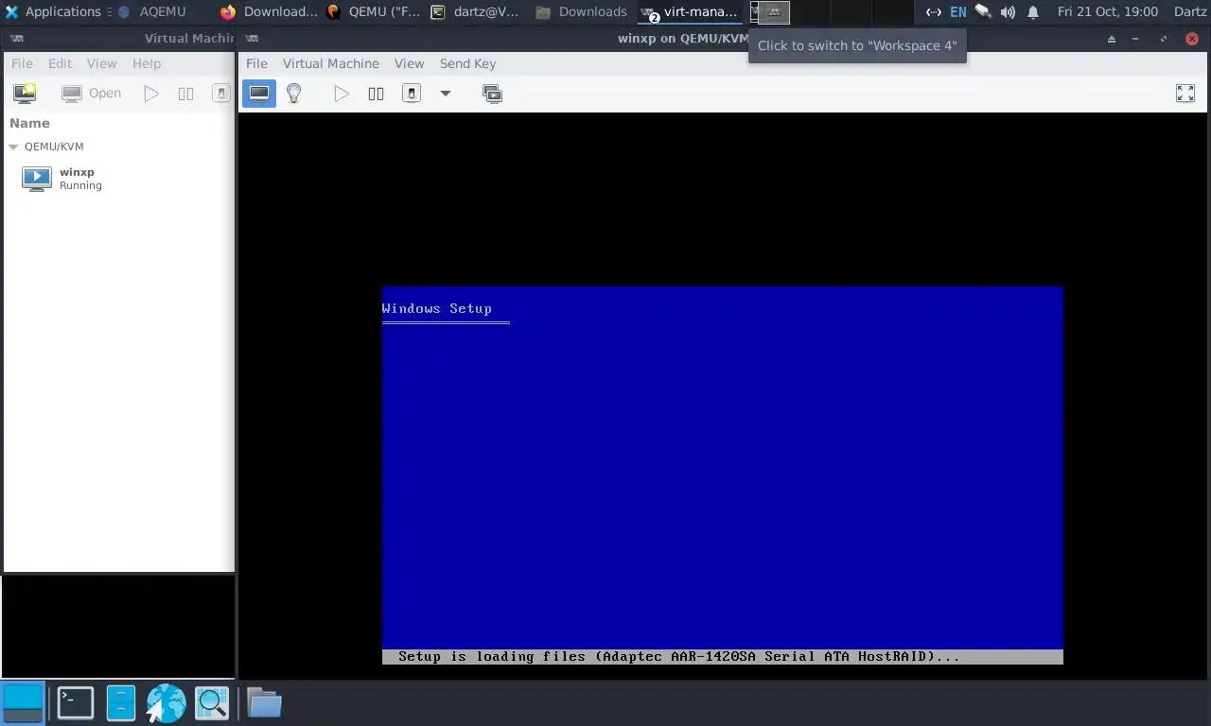This screenshot has width=1211, height=726.
Task: Shut down VM from Manager toolbar
Action: [x=220, y=93]
